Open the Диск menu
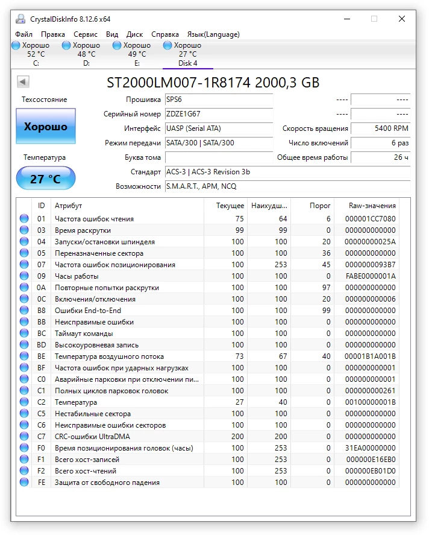 coord(134,34)
